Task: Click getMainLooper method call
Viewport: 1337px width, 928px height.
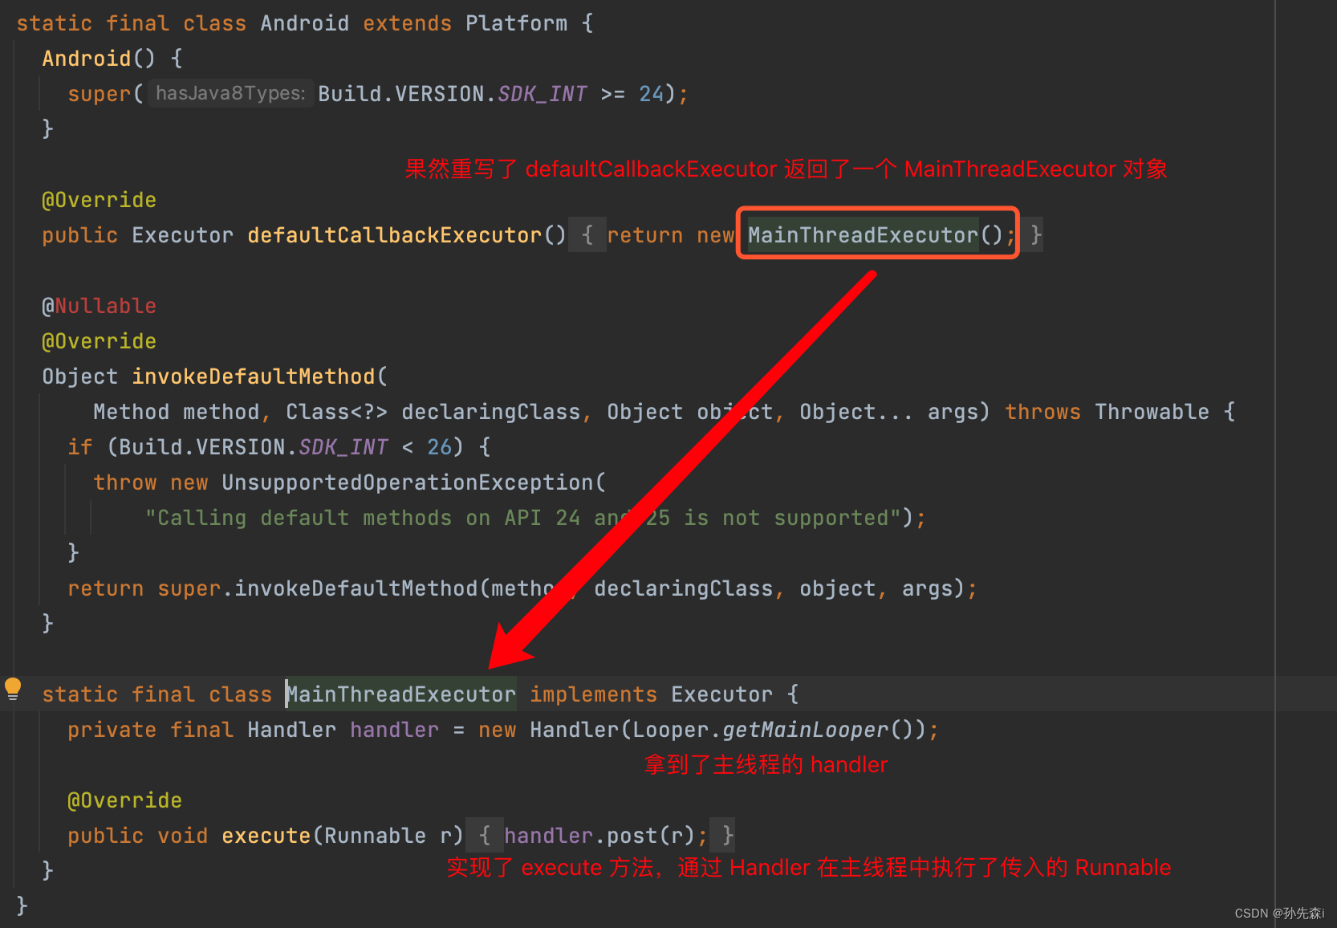Action: 806,730
